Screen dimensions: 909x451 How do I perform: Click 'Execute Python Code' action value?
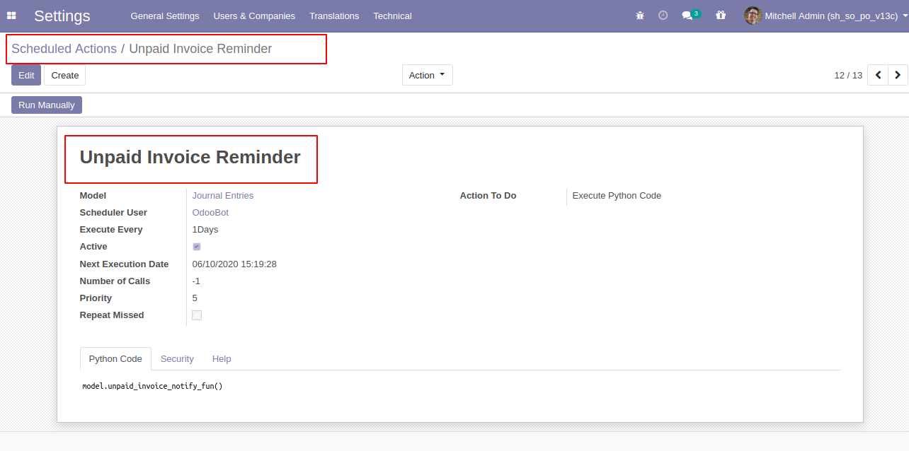pos(617,196)
